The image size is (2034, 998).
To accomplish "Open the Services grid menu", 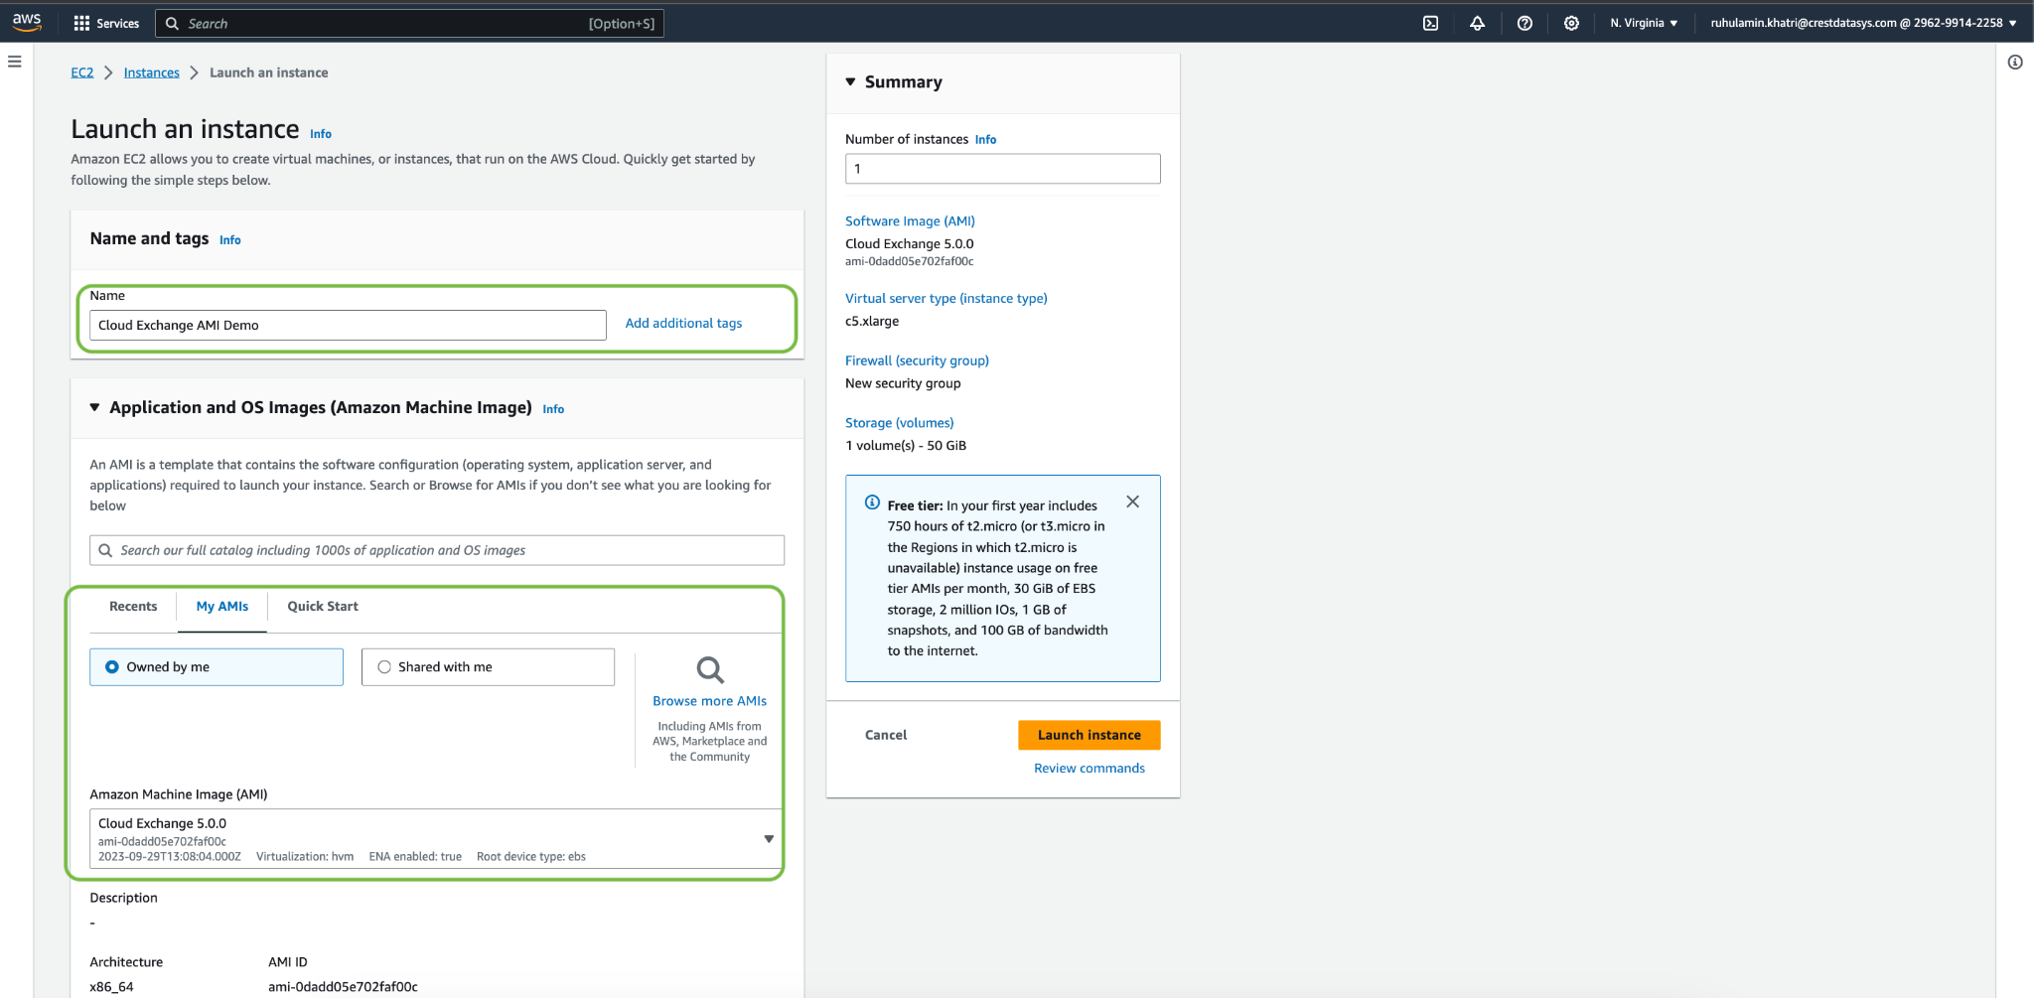I will tap(106, 23).
